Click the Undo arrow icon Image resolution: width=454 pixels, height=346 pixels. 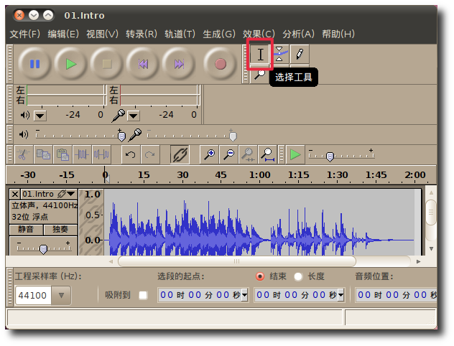(130, 154)
